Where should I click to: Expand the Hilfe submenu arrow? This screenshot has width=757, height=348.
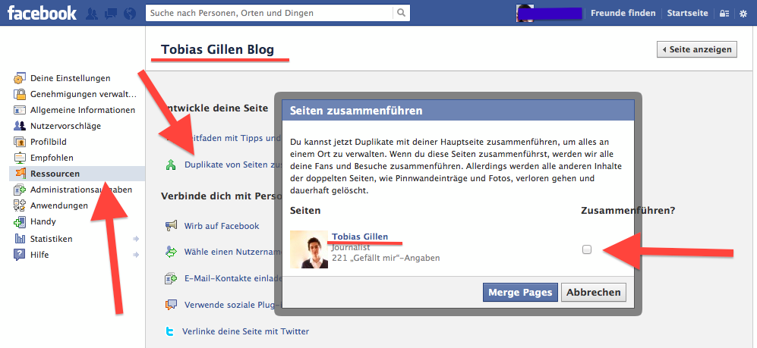tap(136, 255)
